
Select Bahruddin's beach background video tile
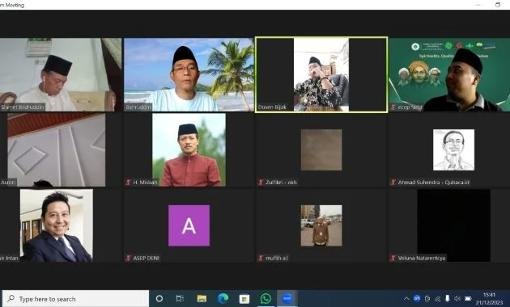189,74
